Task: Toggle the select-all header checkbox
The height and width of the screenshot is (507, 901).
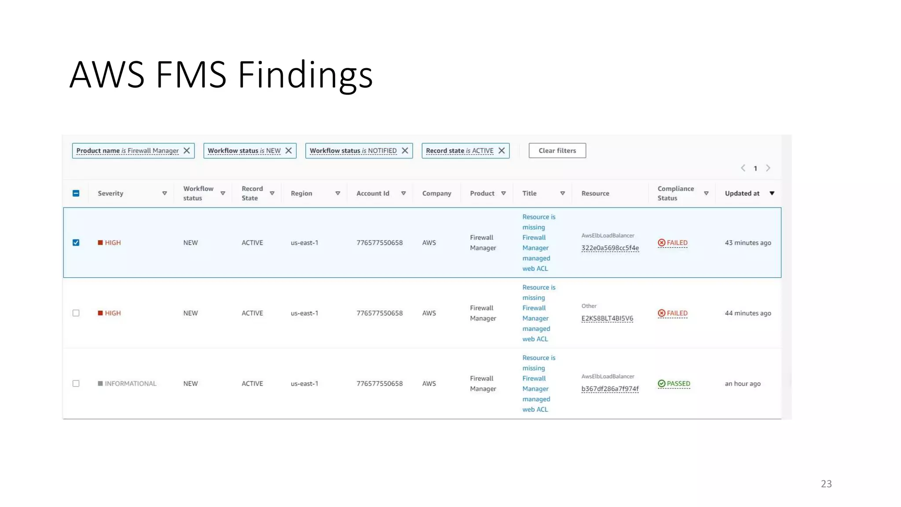Action: pos(76,193)
